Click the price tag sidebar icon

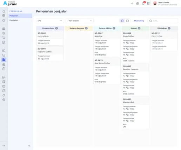click(4, 33)
